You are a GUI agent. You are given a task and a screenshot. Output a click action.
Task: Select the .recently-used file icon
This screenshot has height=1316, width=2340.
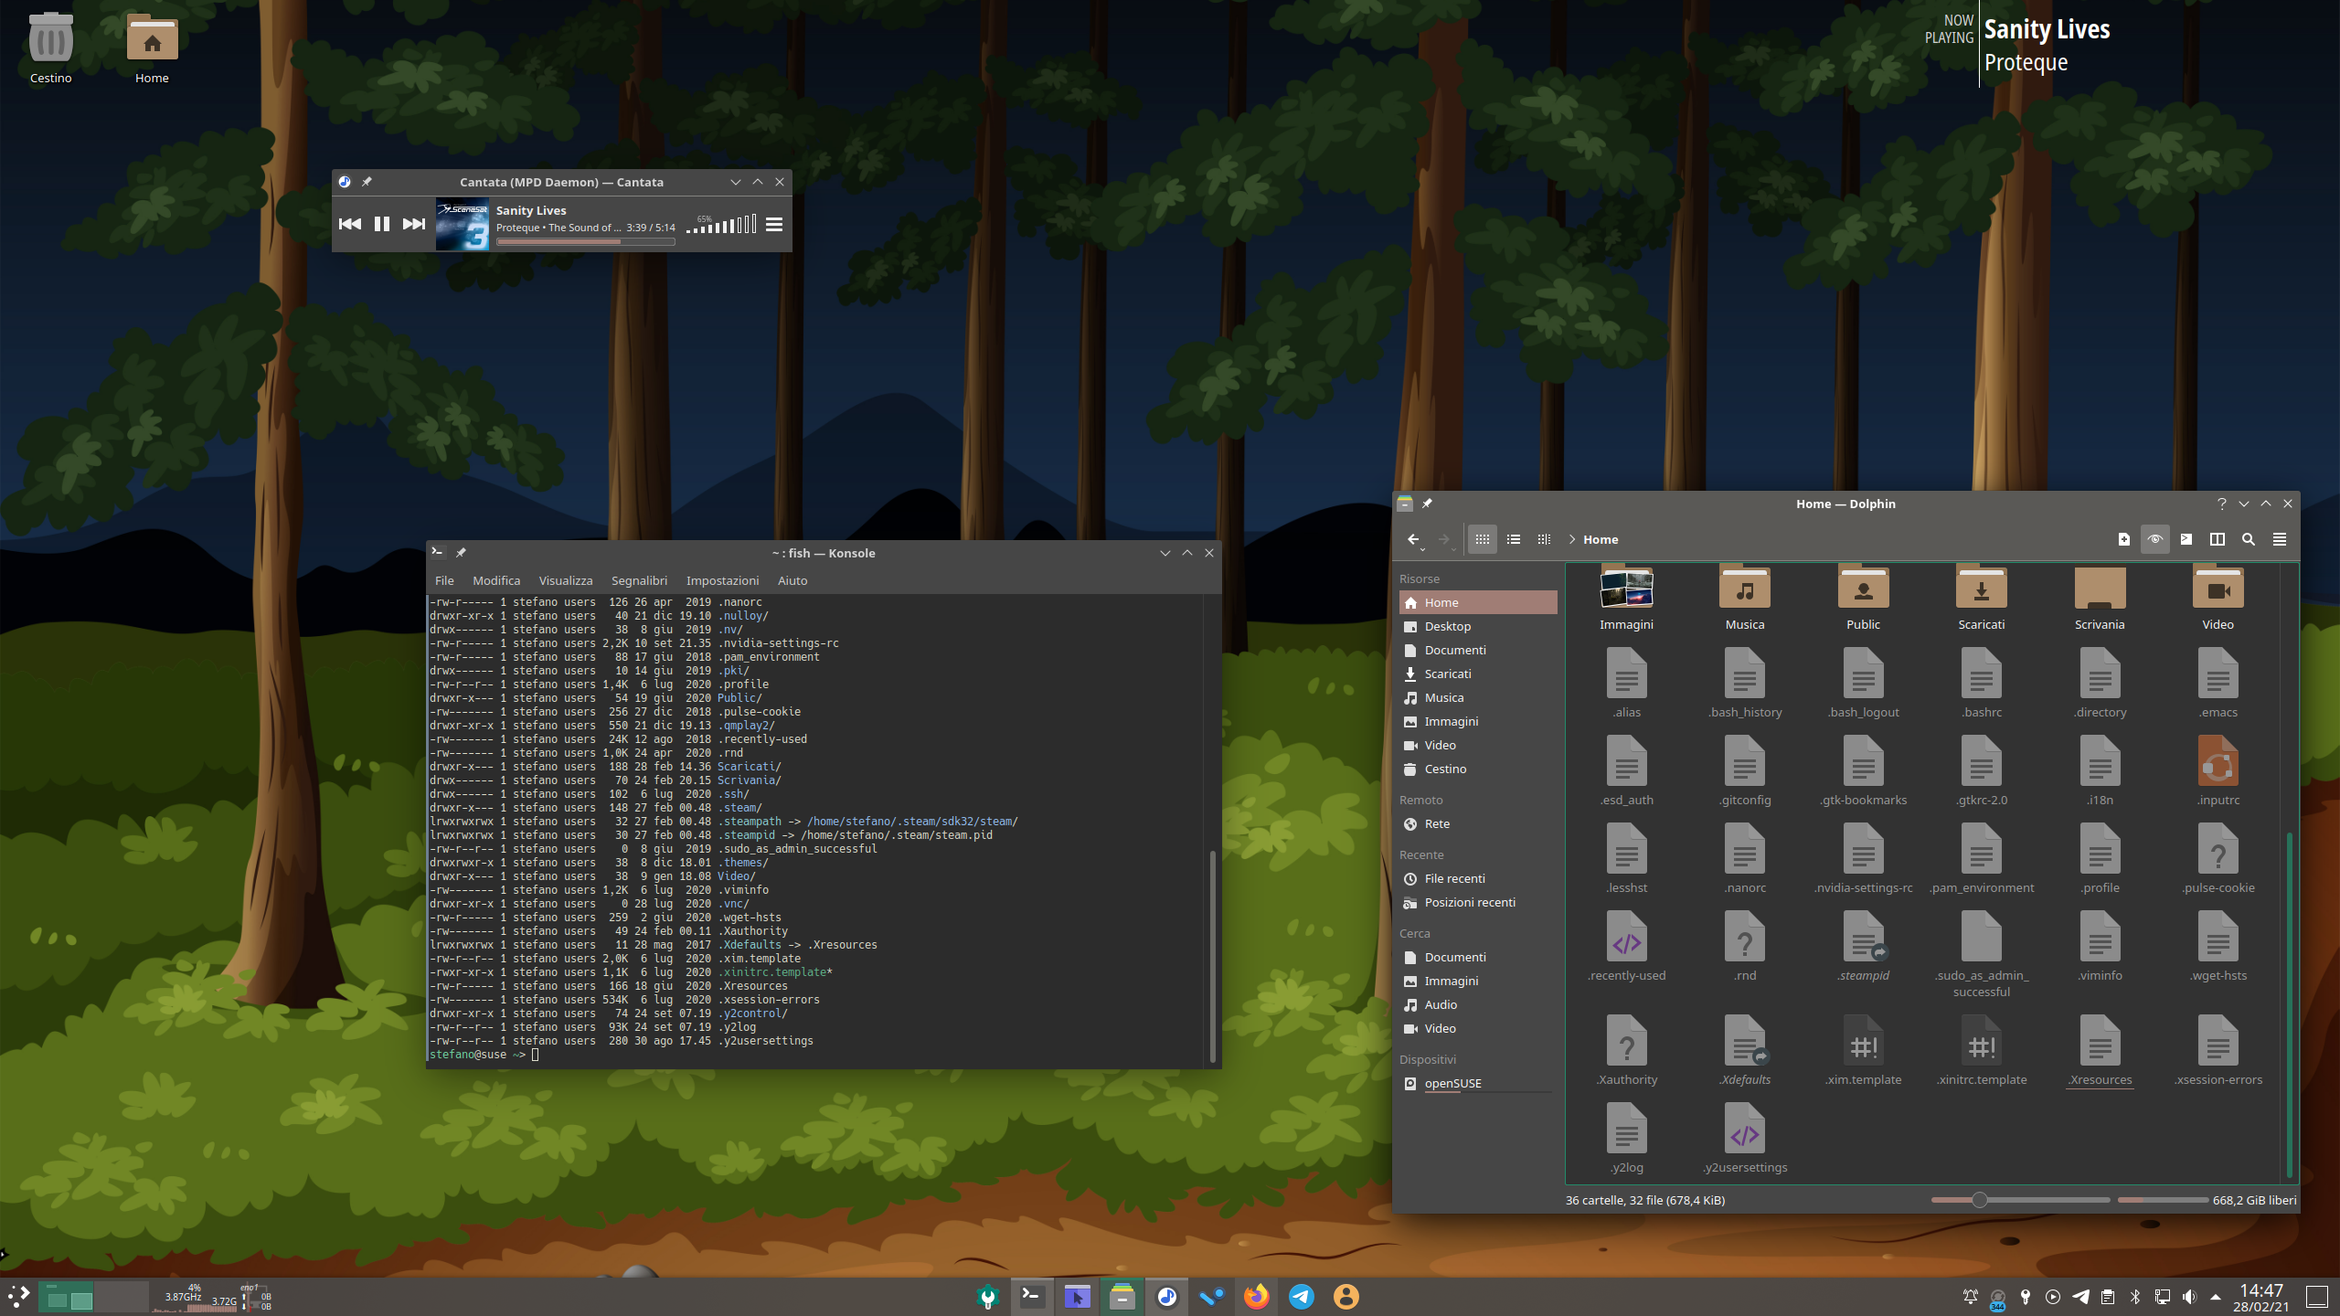pos(1627,936)
